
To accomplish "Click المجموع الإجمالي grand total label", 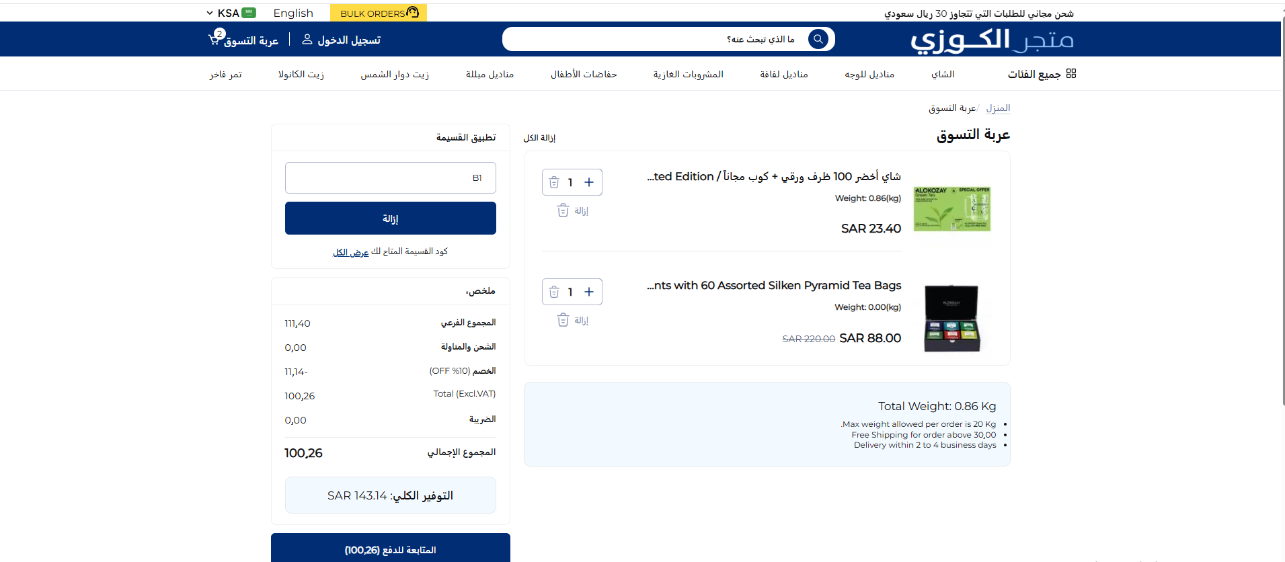I will pyautogui.click(x=461, y=452).
